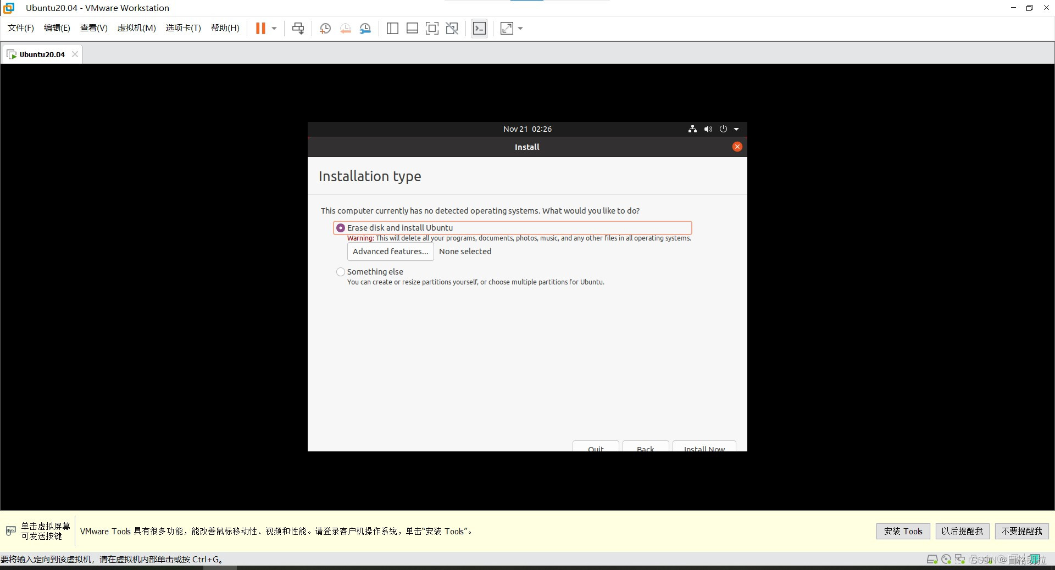The image size is (1055, 570).
Task: Close the Install window with orange X
Action: click(x=737, y=147)
